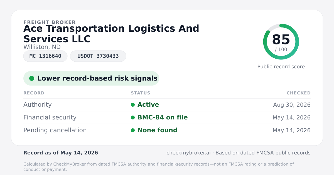The height and width of the screenshot is (175, 334).
Task: Select the Authority record row
Action: [167, 105]
